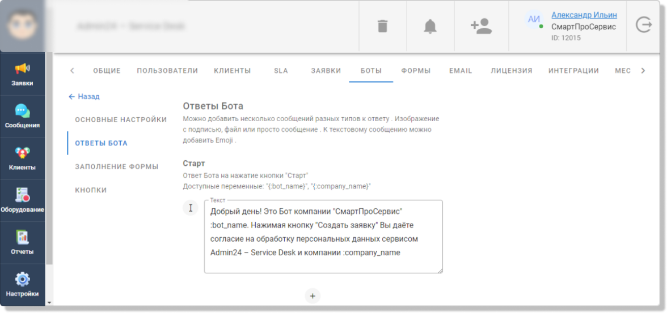Select the БОТЫ tab
The width and height of the screenshot is (667, 313).
(x=371, y=71)
